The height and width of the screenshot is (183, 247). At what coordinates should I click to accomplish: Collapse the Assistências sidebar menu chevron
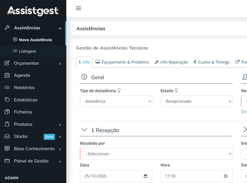point(60,28)
